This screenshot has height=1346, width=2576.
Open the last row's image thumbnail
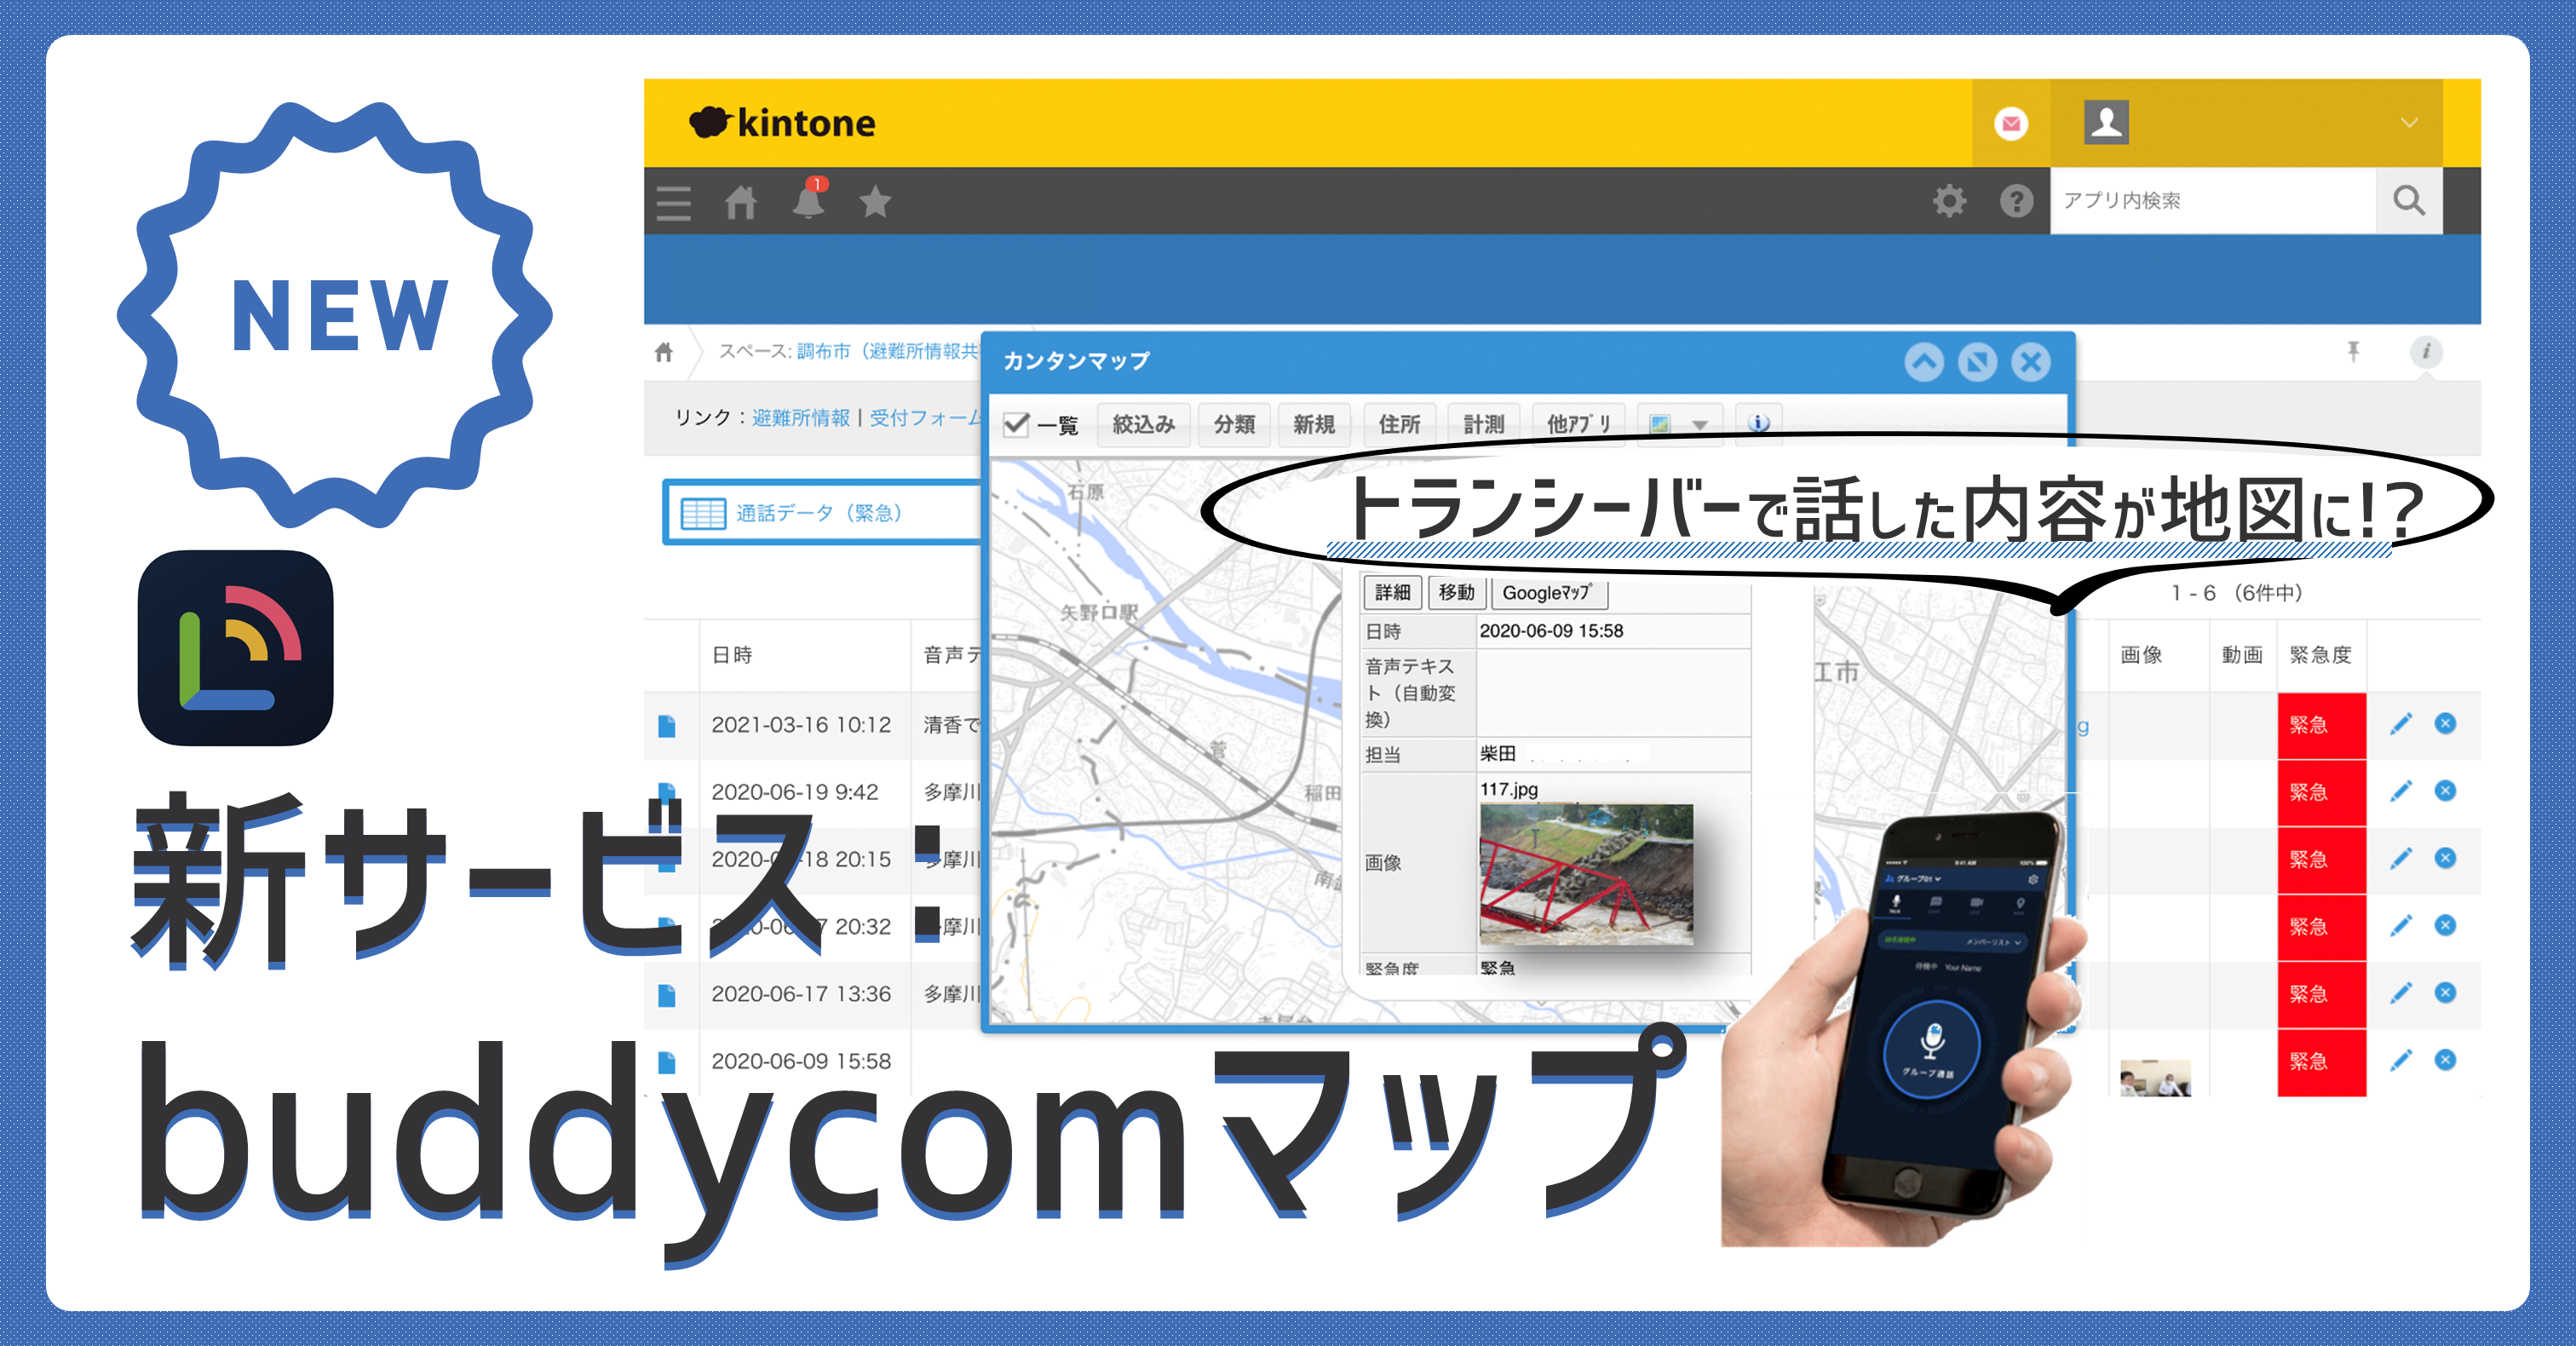coord(2155,1078)
